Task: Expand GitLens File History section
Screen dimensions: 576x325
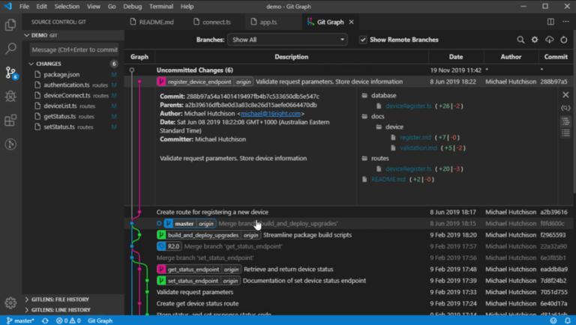Action: click(73, 300)
